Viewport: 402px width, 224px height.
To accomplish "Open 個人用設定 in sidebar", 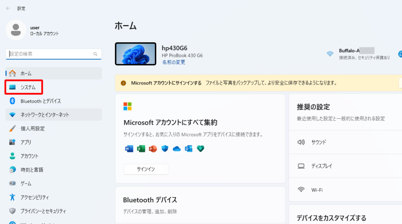I will tap(53, 128).
